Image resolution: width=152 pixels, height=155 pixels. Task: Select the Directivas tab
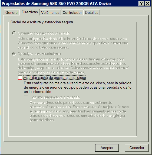30,12
